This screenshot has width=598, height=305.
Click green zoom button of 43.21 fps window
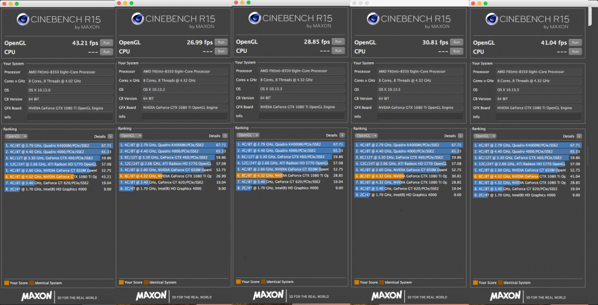coord(17,4)
